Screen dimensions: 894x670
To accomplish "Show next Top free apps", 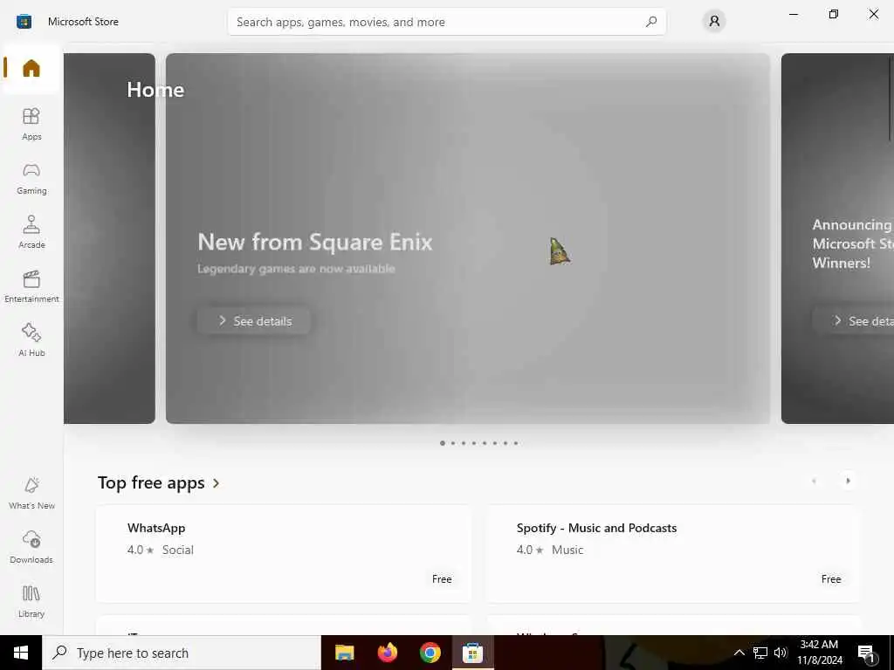I will (x=848, y=481).
